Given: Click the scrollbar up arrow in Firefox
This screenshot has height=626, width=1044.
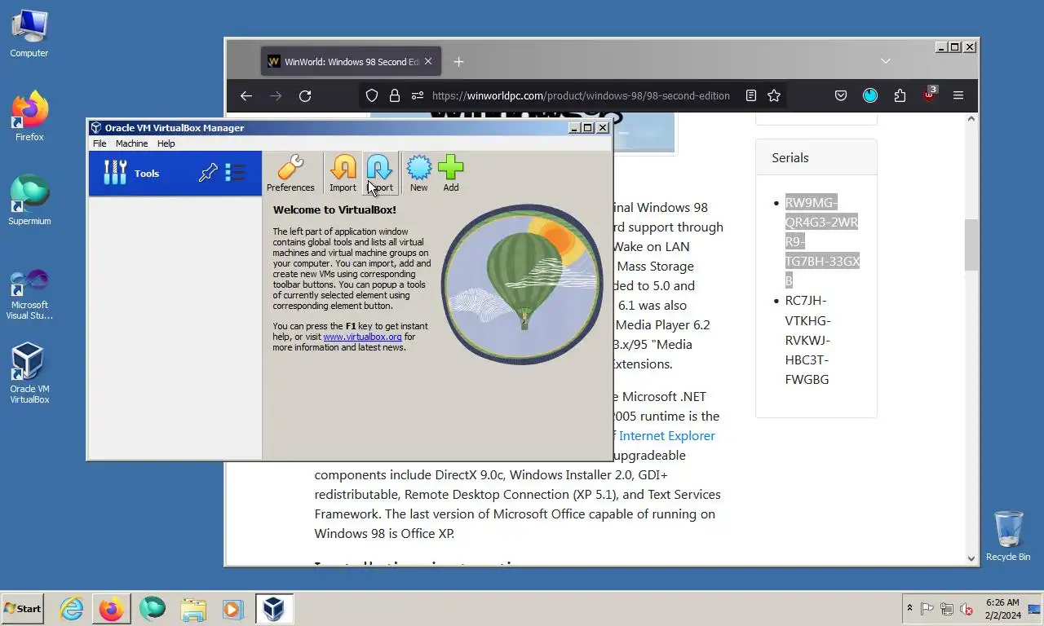Looking at the screenshot, I should point(971,119).
